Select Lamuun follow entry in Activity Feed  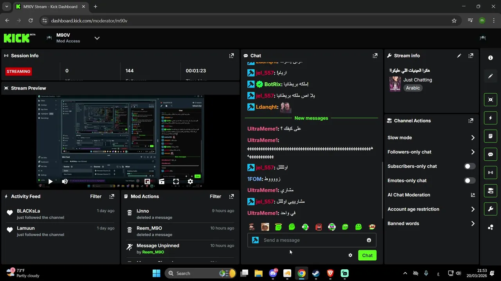click(61, 231)
